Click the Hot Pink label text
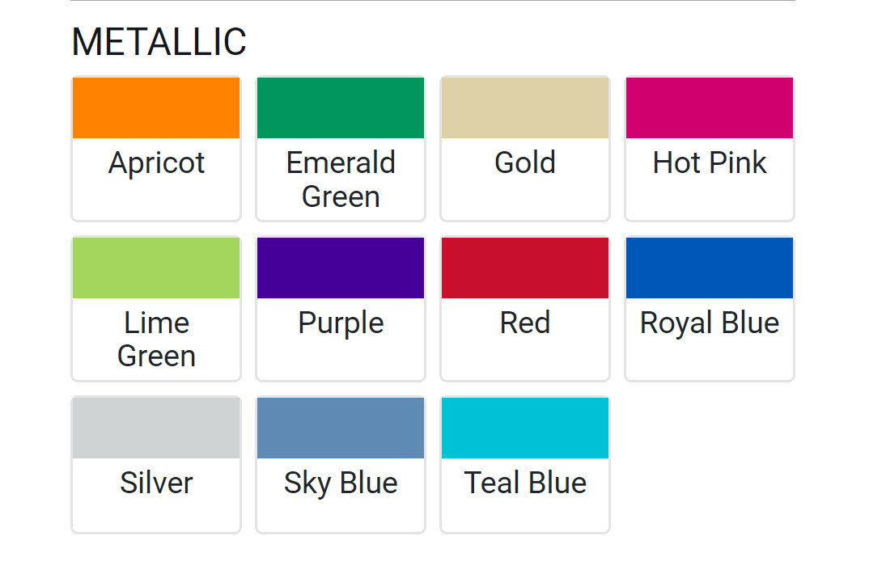869x574 pixels. (710, 163)
